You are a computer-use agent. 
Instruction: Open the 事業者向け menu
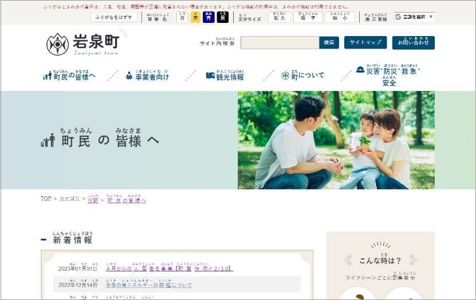148,76
